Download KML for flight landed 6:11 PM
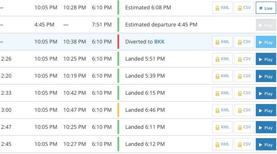The height and width of the screenshot is (154, 277). [x=222, y=127]
